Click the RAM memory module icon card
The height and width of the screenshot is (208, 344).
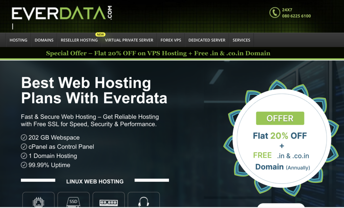109,200
